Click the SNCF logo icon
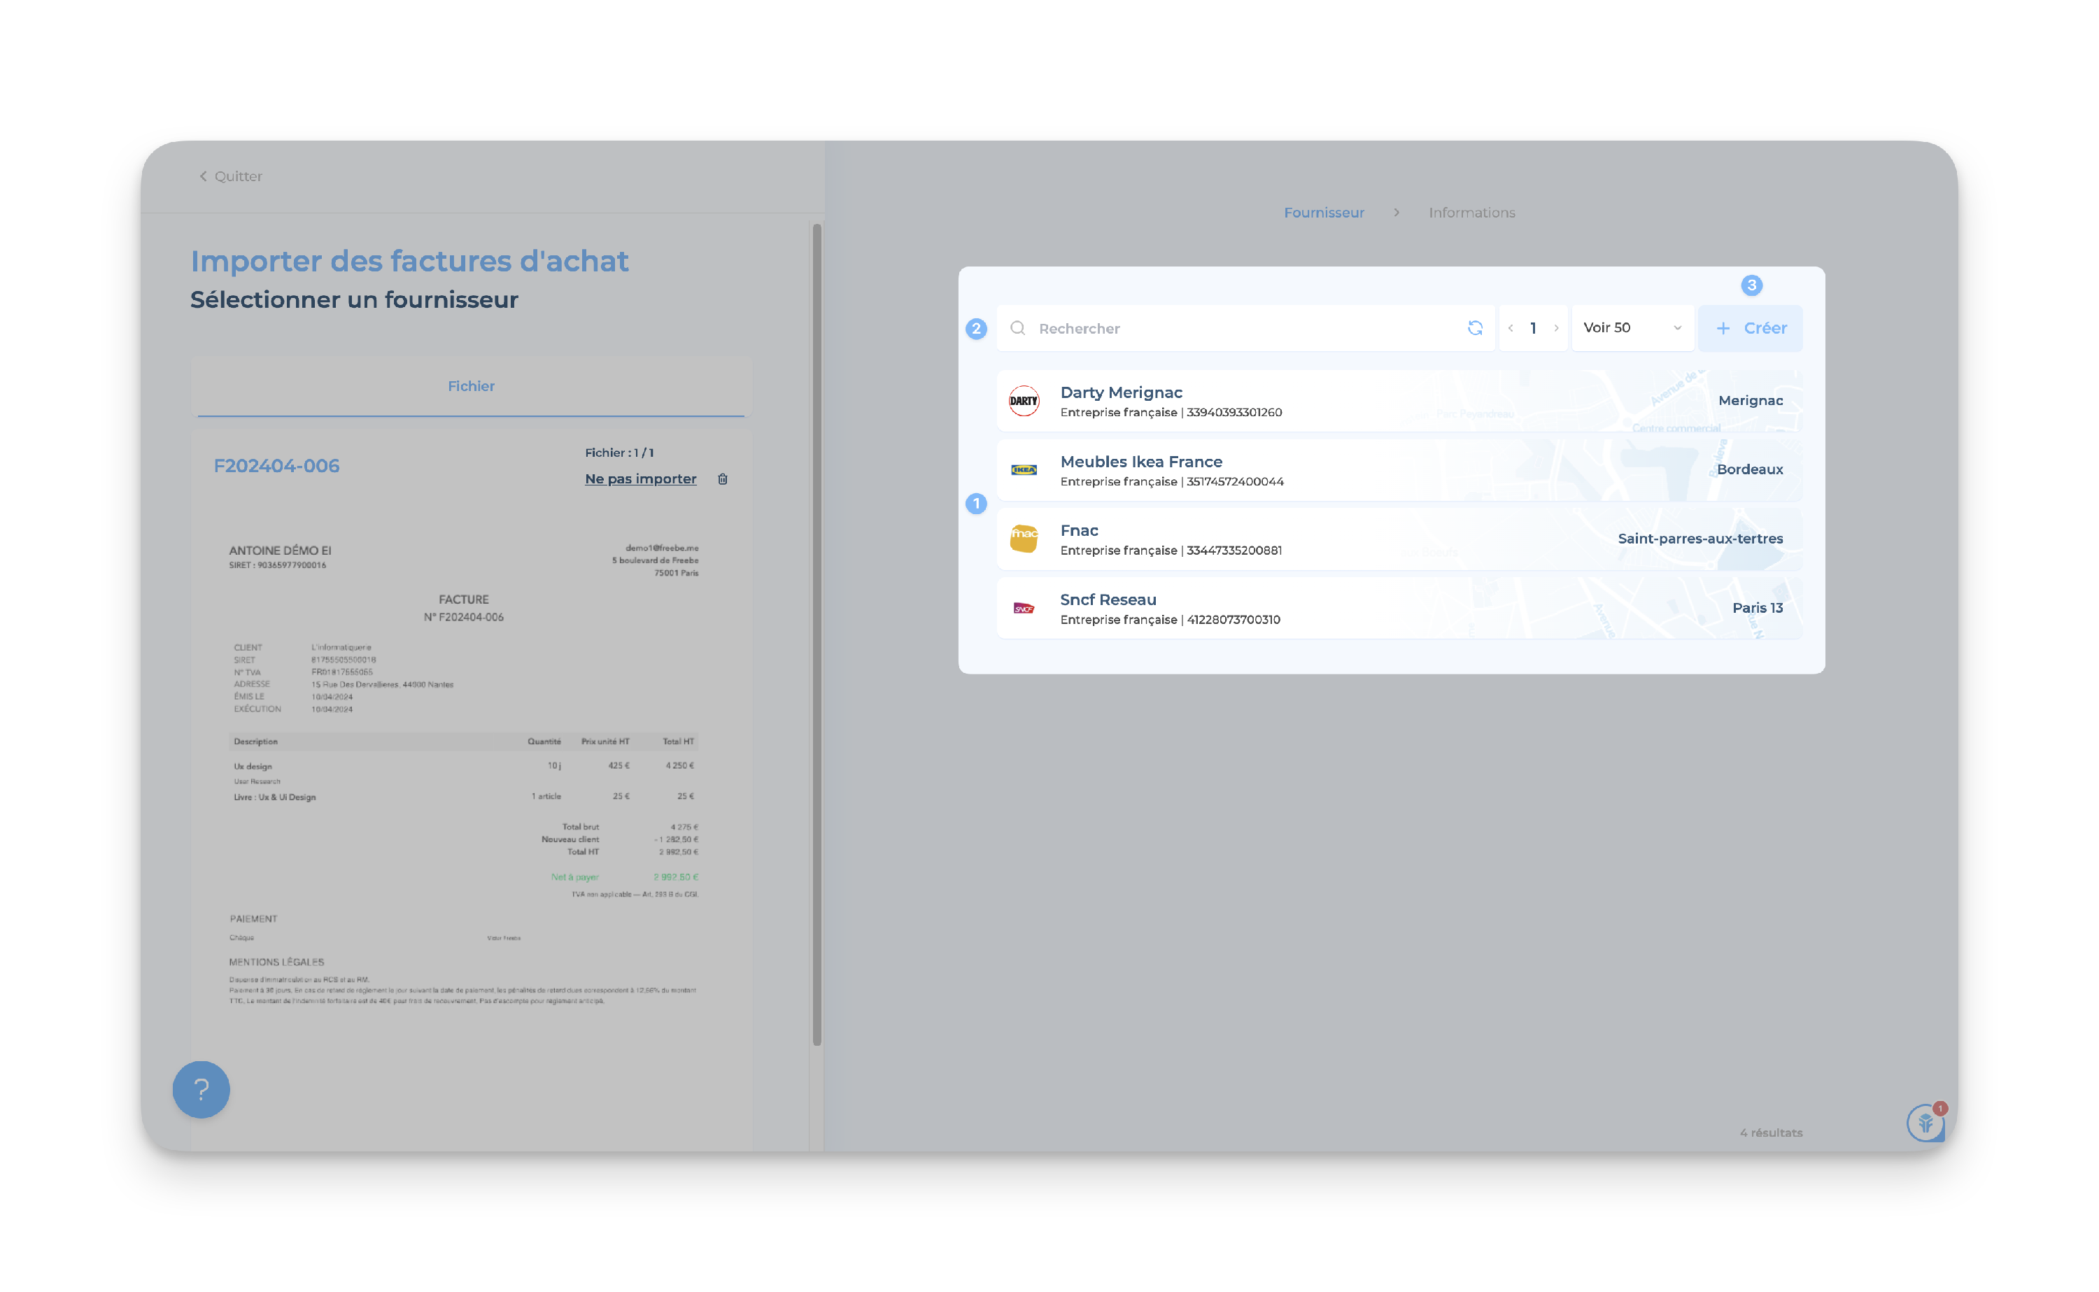 pos(1023,609)
